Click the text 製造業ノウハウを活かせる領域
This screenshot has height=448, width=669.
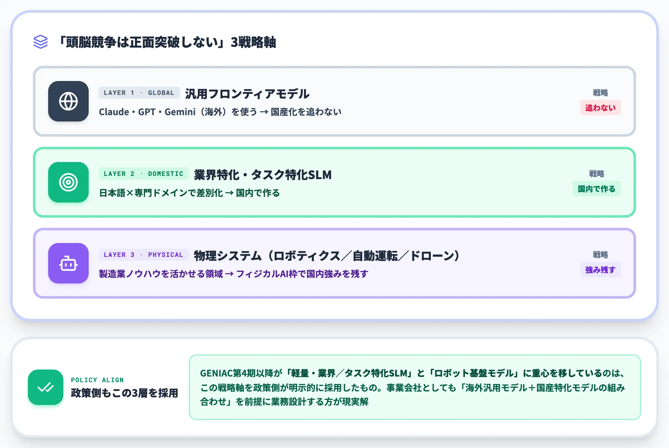click(161, 274)
